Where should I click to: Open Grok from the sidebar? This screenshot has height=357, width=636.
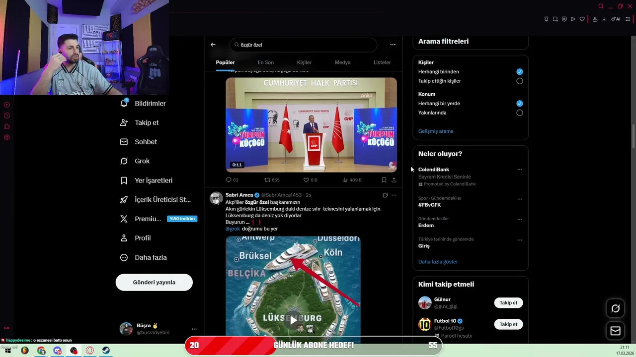click(135, 161)
